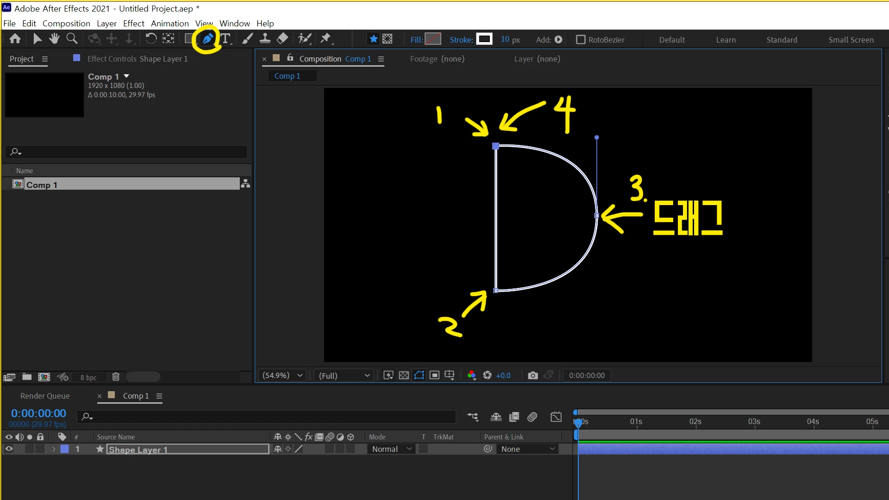Screen dimensions: 889x500
Task: Expand Shape Layer 1 properties
Action: 54,449
